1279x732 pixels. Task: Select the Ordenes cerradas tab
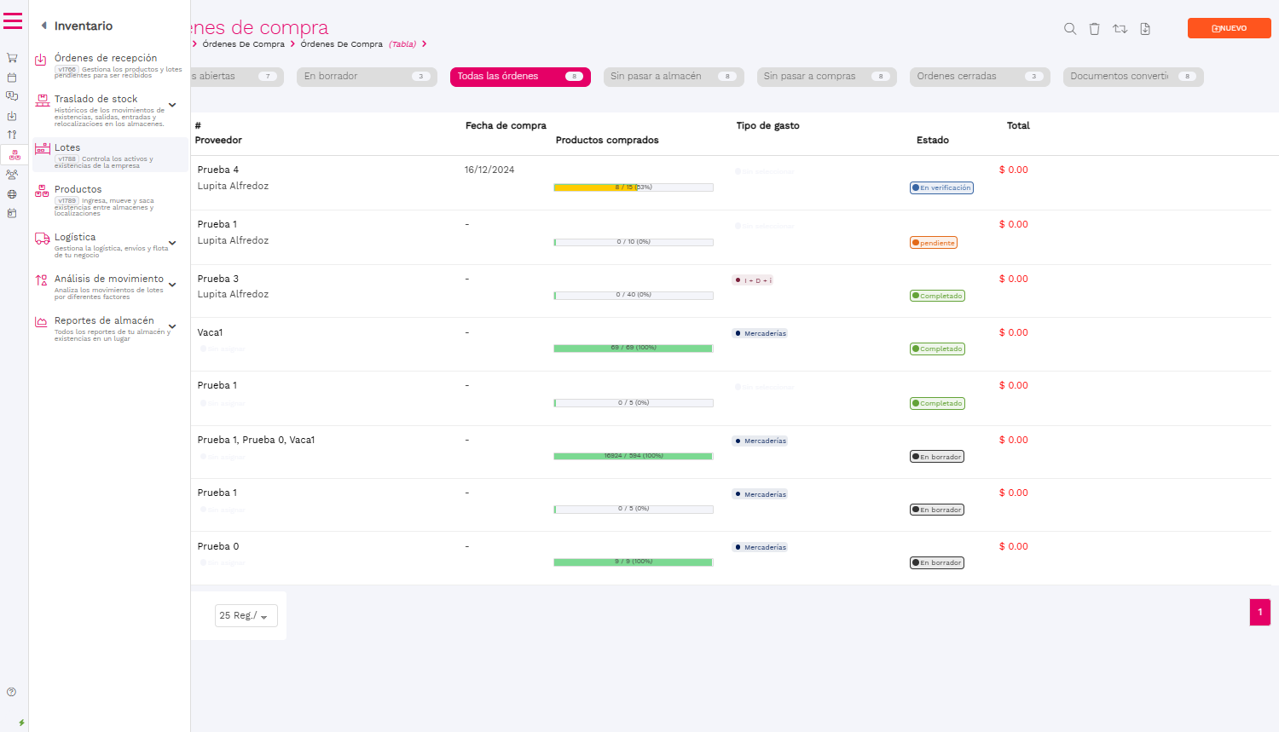pos(979,77)
